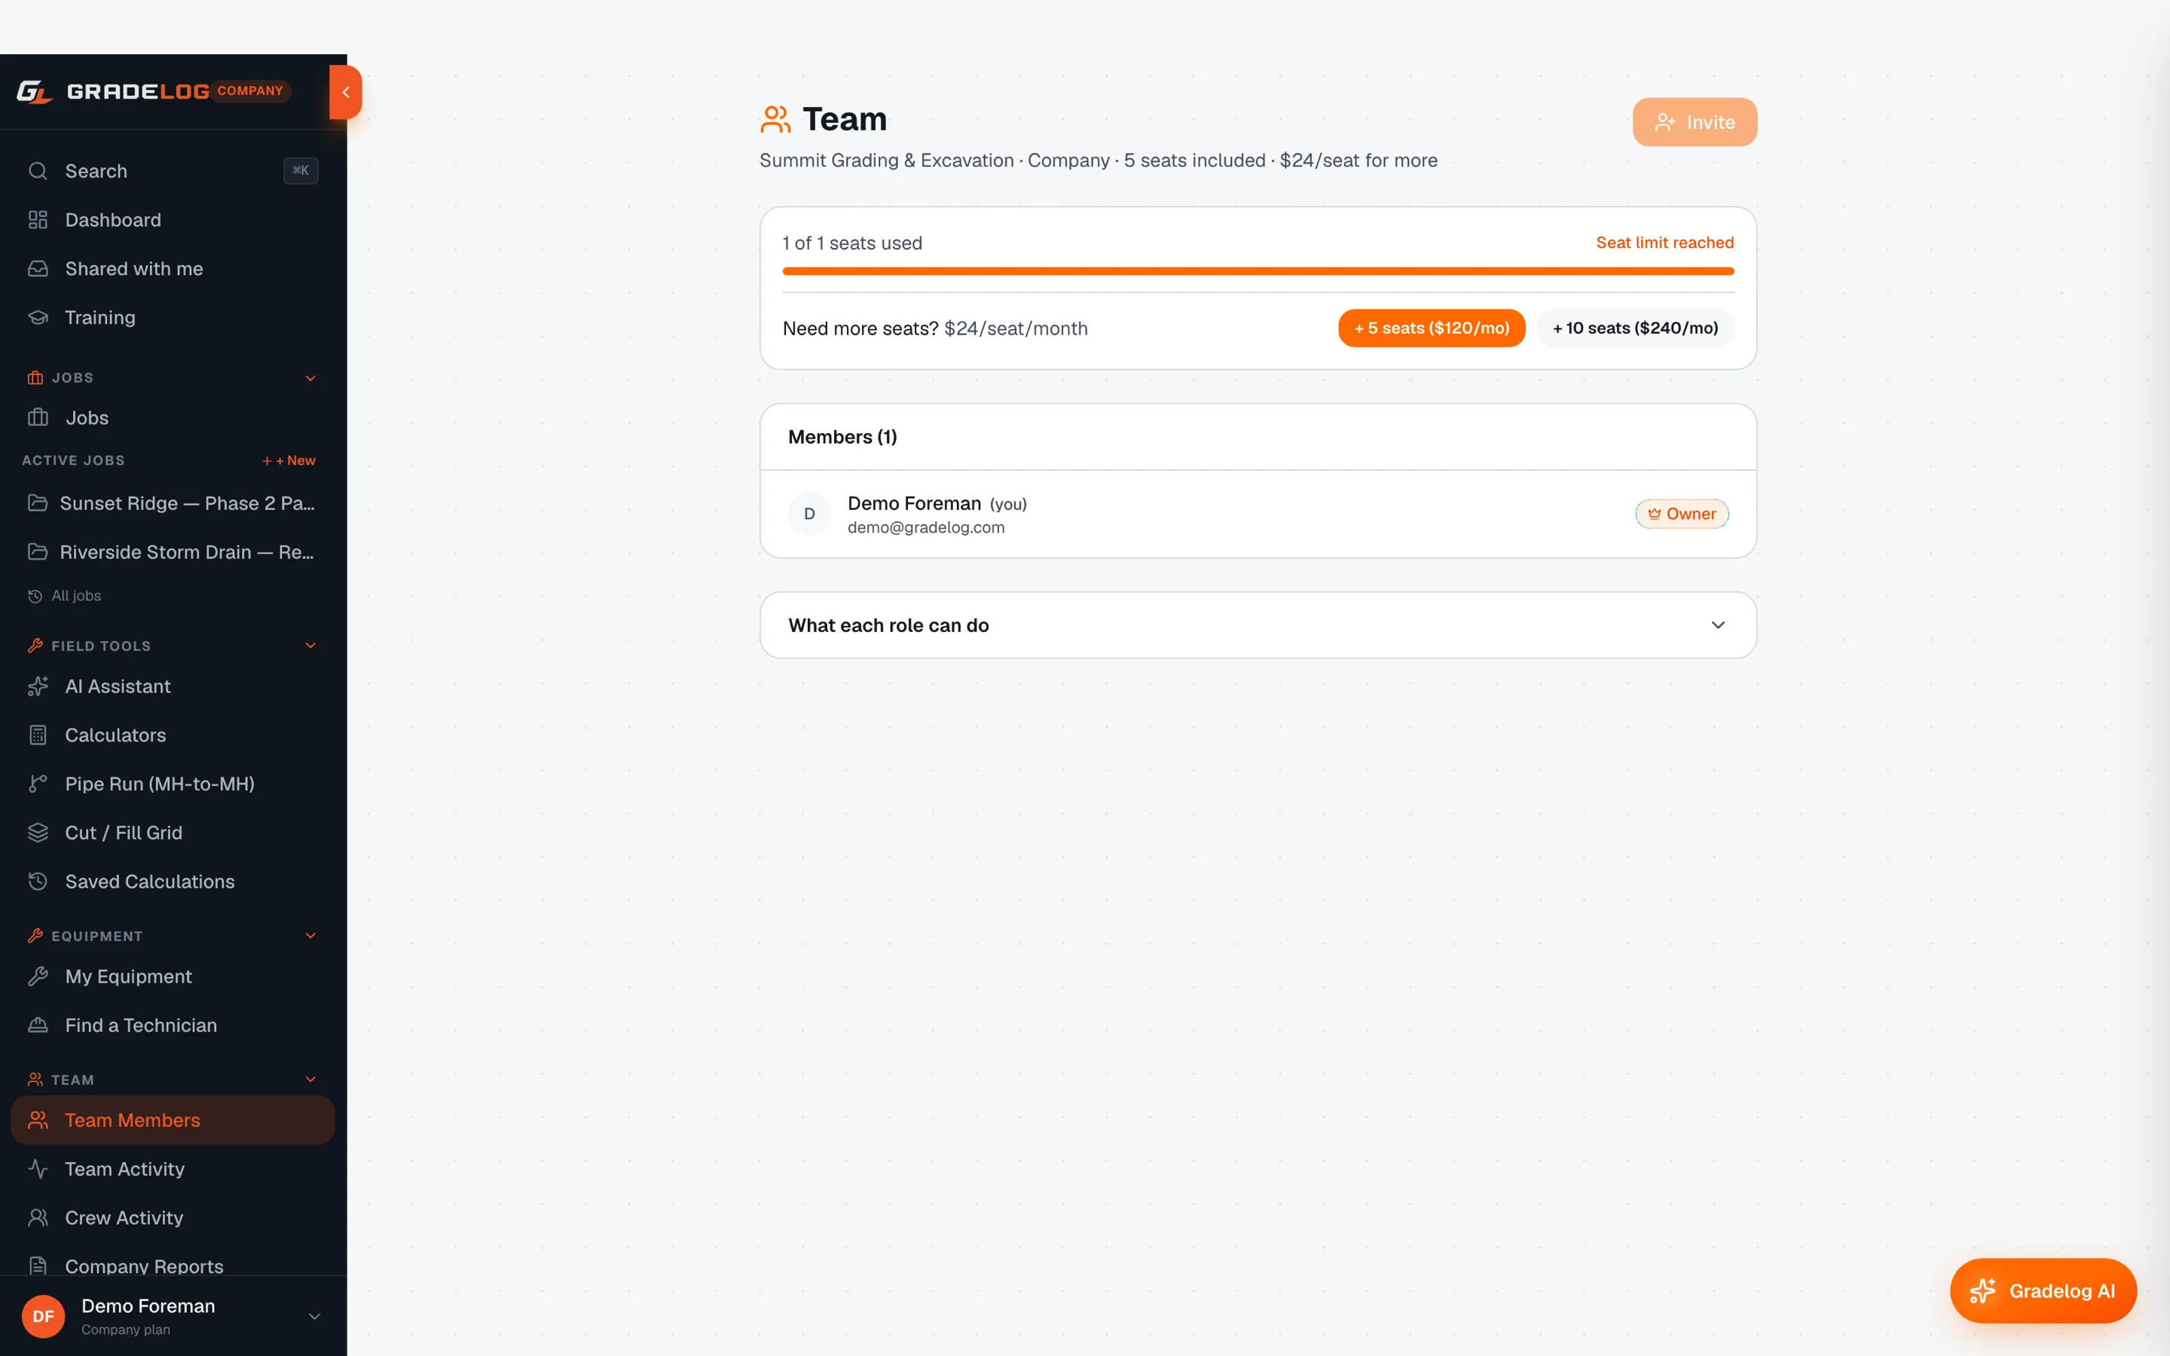Go to Shared with me

(172, 268)
